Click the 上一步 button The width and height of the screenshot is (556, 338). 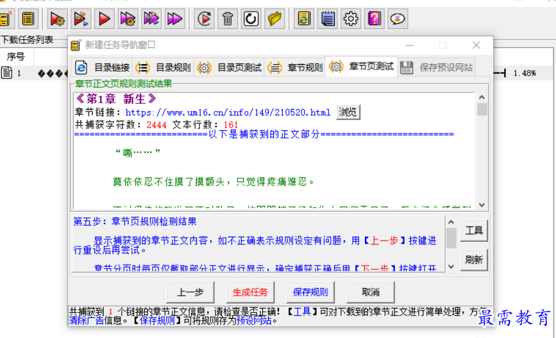click(190, 292)
